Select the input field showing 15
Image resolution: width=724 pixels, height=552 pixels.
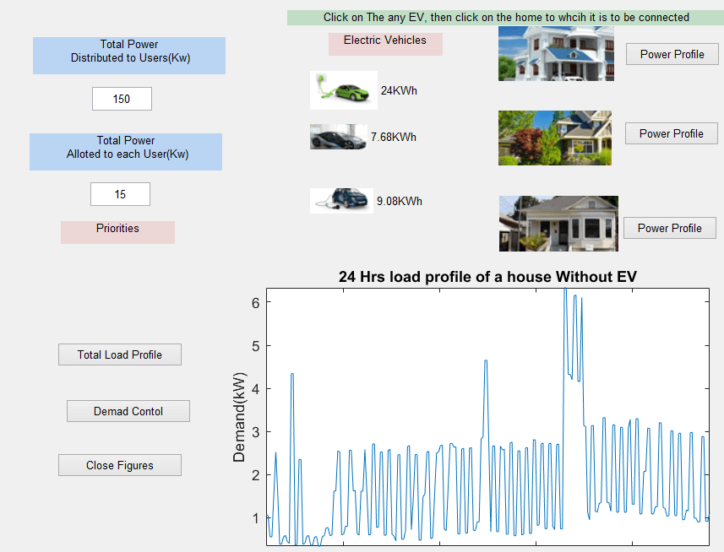pos(120,193)
